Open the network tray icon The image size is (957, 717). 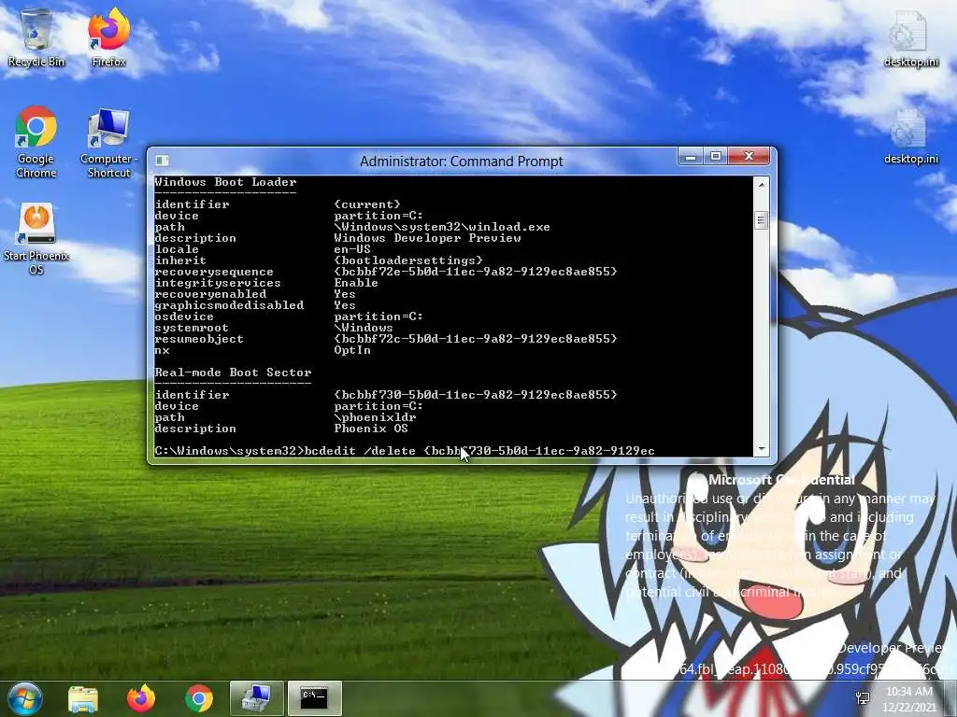863,698
